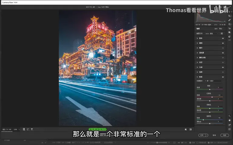Toggle visibility eye for 效果 panel
Screen dimensions: 233x145
pos(223,72)
